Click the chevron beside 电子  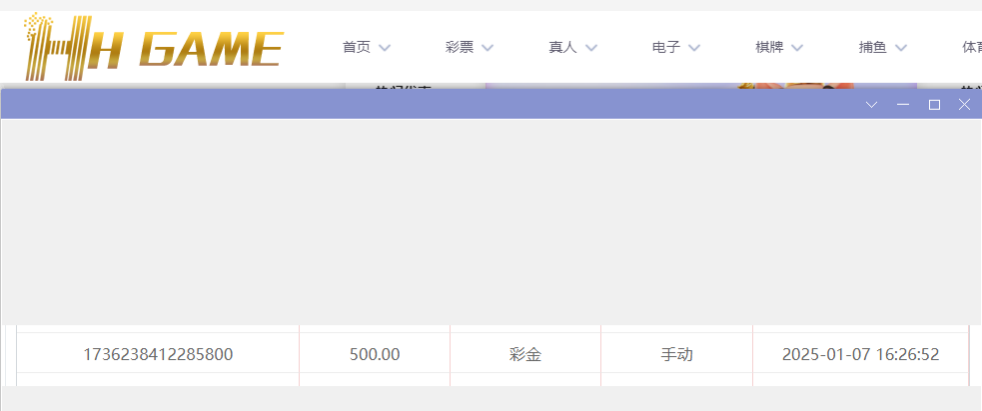694,48
